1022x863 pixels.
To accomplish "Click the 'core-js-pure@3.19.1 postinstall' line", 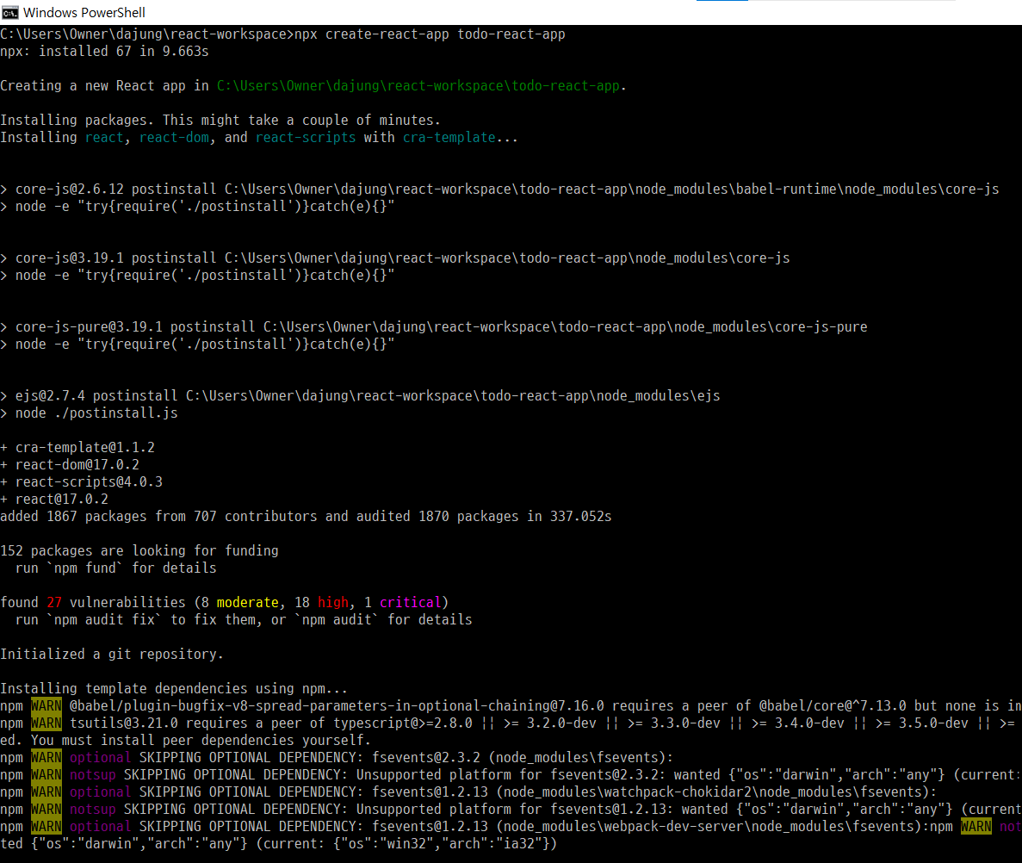I will point(433,327).
